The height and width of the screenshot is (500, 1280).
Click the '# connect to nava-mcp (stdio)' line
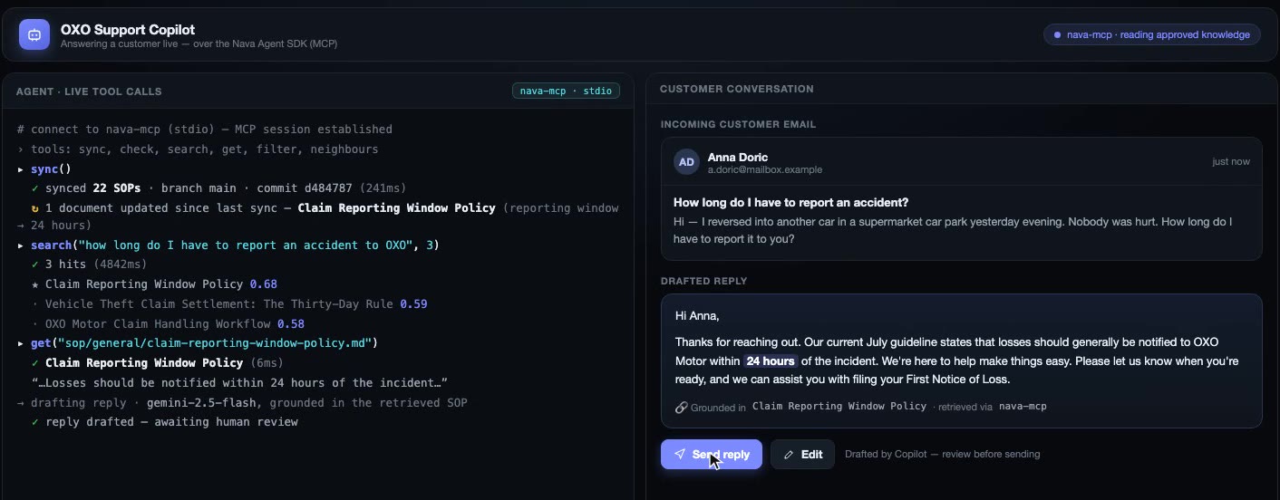pos(205,130)
